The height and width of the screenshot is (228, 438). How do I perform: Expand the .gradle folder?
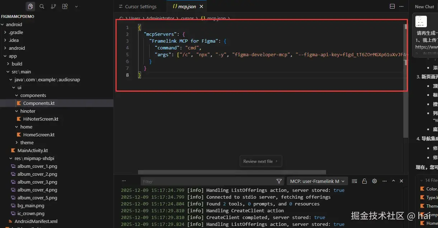(16, 32)
